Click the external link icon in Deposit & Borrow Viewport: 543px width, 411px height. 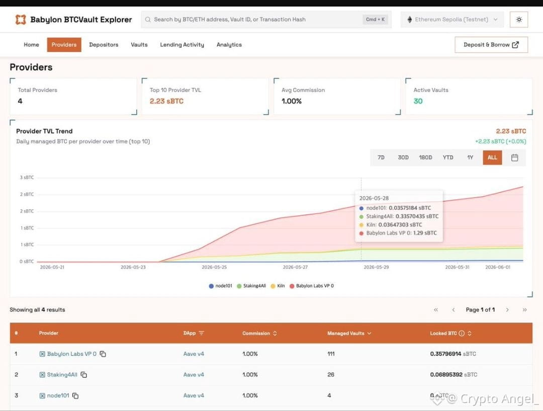pos(515,45)
